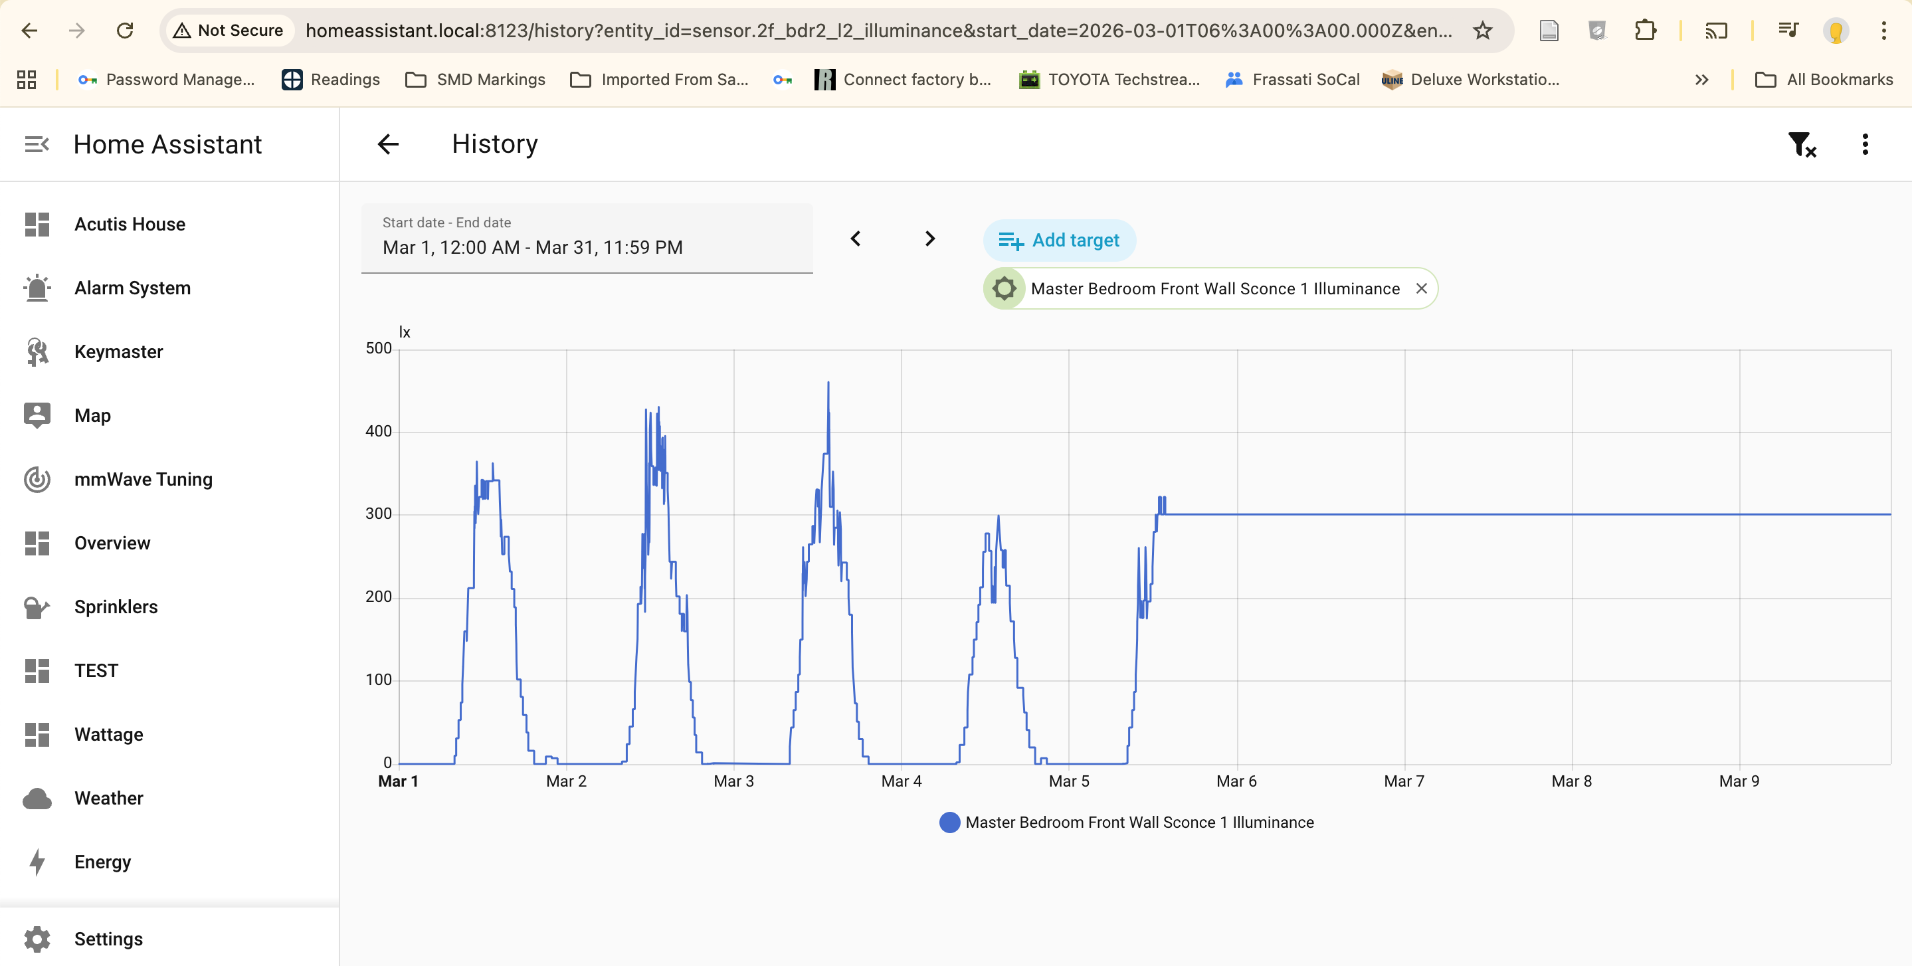Remove the Master Bedroom Sconce Illuminance chip
The width and height of the screenshot is (1912, 966).
tap(1422, 289)
